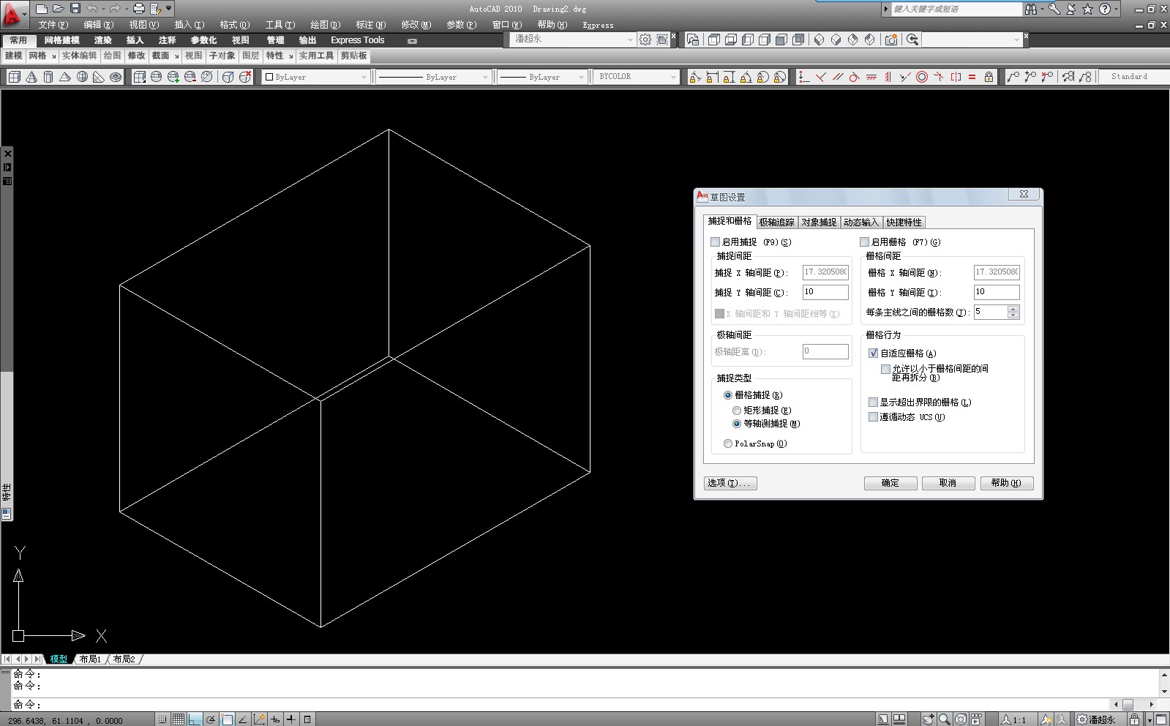Click the 取消 button in 草图设置 dialog
This screenshot has height=726, width=1170.
point(948,483)
